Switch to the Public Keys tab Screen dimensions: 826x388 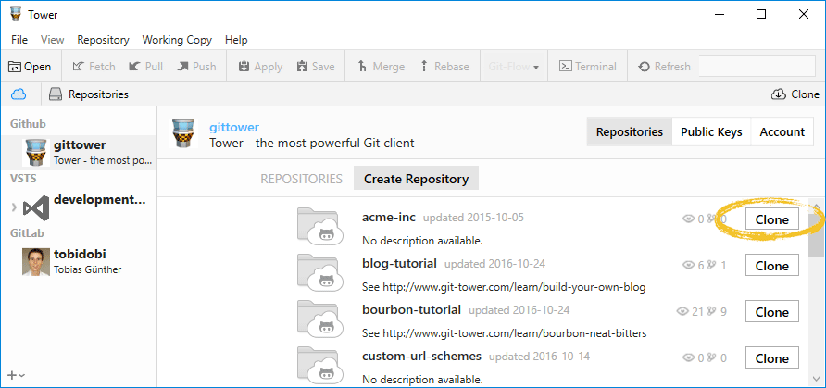click(711, 132)
